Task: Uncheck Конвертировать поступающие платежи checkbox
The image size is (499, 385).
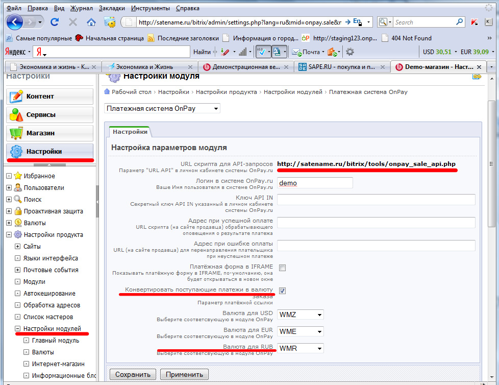Action: click(282, 291)
